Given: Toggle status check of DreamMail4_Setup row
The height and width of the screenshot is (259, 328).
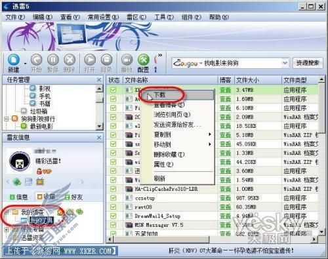Looking at the screenshot, I should pyautogui.click(x=113, y=216).
